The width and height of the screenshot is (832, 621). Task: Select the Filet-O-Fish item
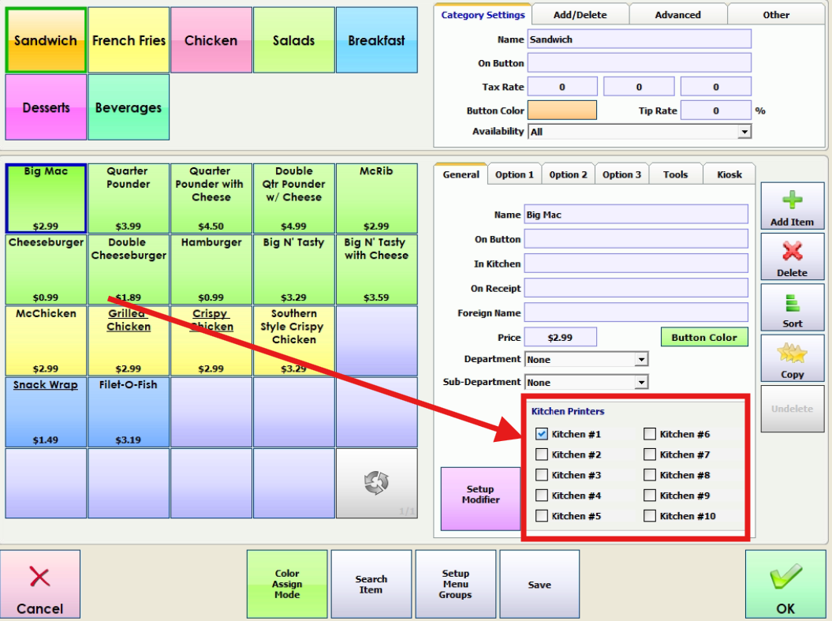point(129,412)
